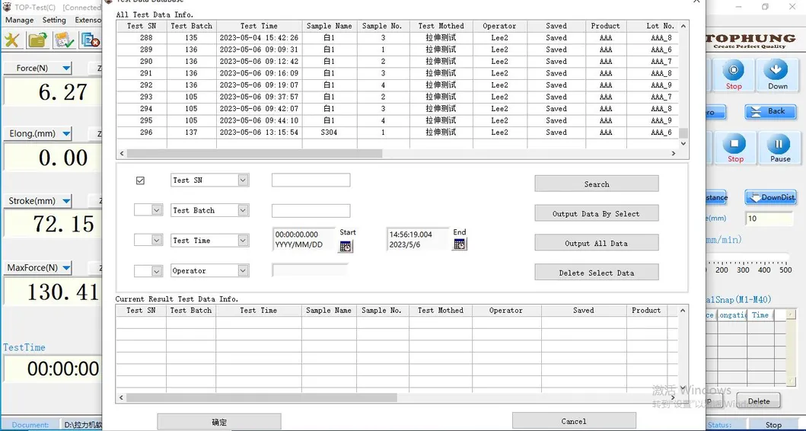Click Delete Select Data button
Viewport: 806px width, 431px height.
pyautogui.click(x=596, y=273)
